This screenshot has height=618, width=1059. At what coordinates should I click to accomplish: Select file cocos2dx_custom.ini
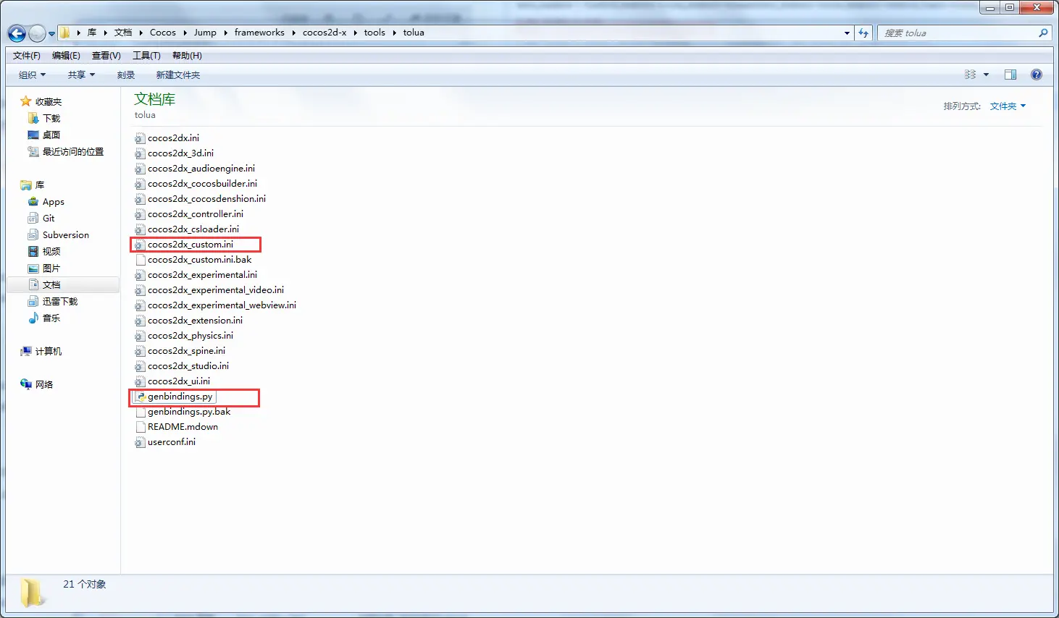click(x=191, y=245)
